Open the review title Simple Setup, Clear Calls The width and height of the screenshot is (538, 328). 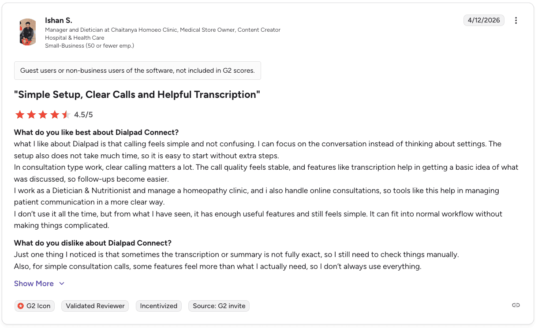137,94
